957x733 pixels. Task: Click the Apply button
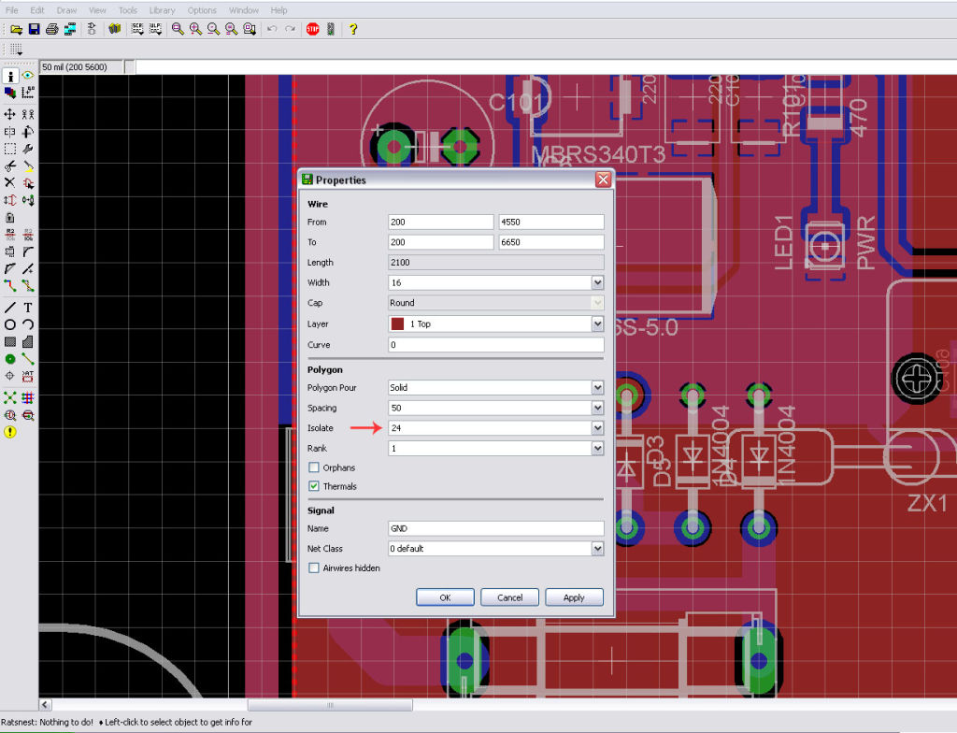tap(573, 597)
